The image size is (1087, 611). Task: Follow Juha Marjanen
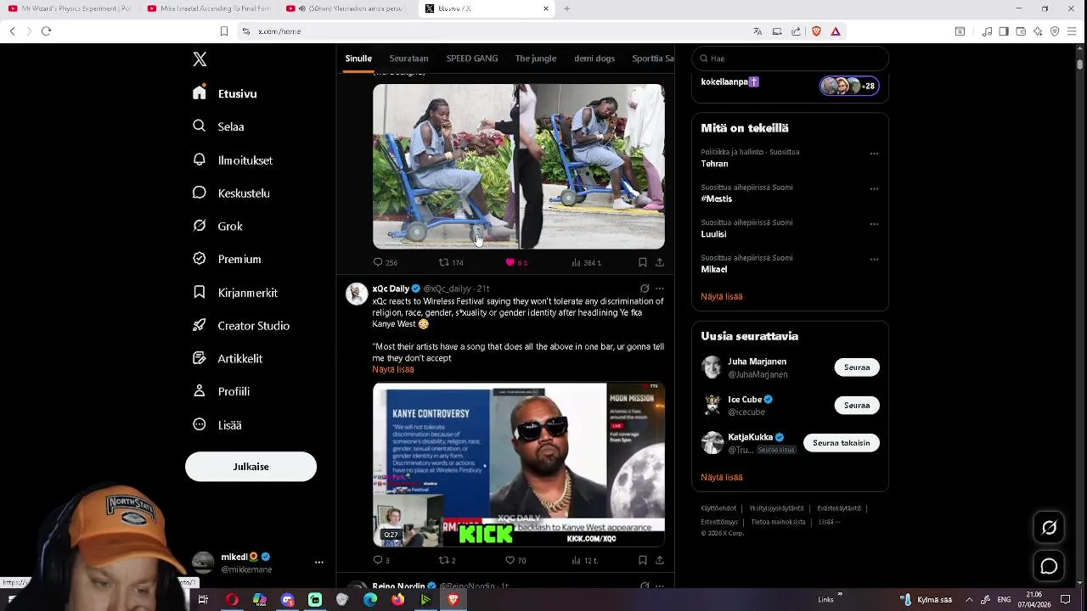[x=857, y=367]
